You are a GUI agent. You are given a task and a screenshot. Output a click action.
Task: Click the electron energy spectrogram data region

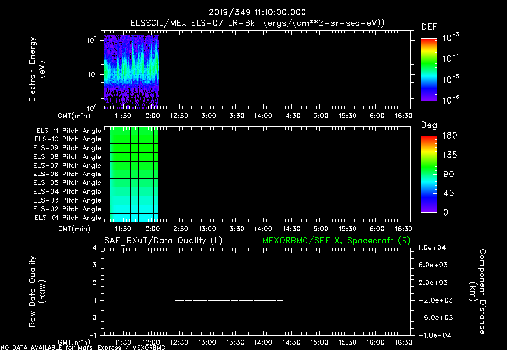click(x=131, y=71)
